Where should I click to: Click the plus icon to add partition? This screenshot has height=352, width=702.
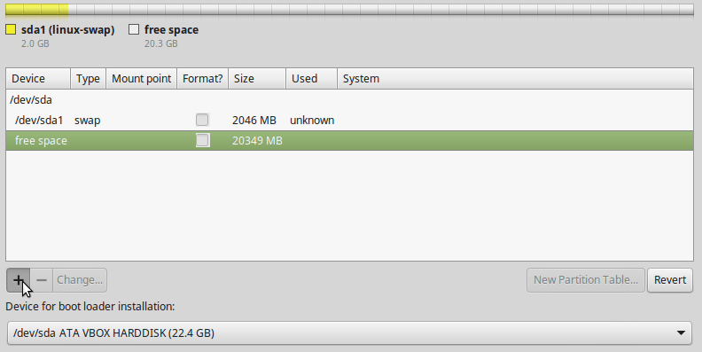coord(19,280)
